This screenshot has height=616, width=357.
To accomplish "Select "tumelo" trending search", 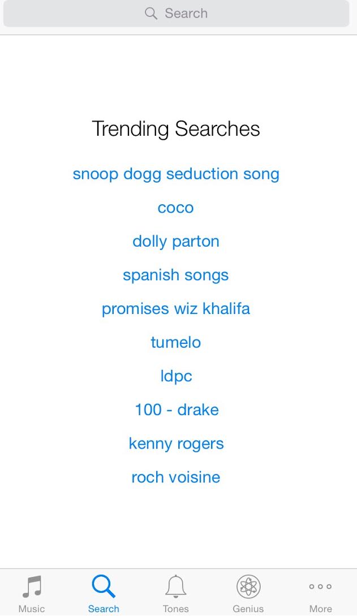I will tap(175, 342).
